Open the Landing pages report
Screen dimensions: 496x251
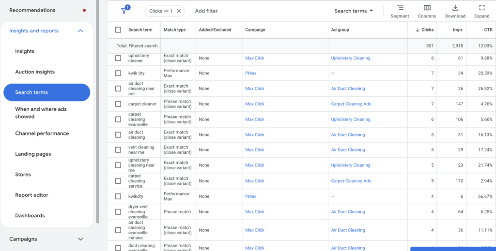[33, 154]
